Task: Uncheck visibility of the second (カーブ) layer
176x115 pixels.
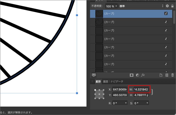Action: (x=166, y=22)
